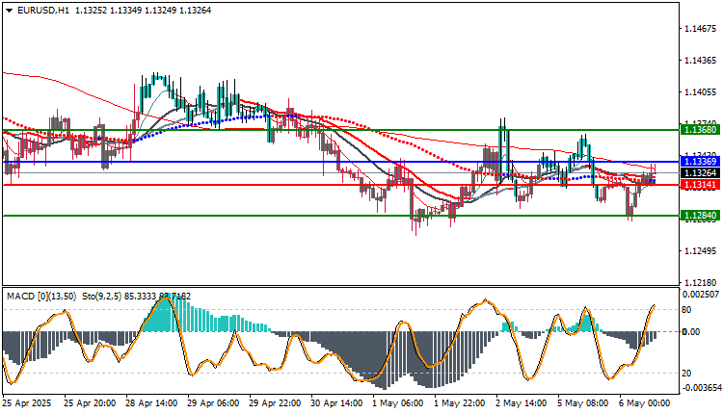Click the 1.13680 green price label
Viewport: 723px width, 414px height.
(x=700, y=130)
